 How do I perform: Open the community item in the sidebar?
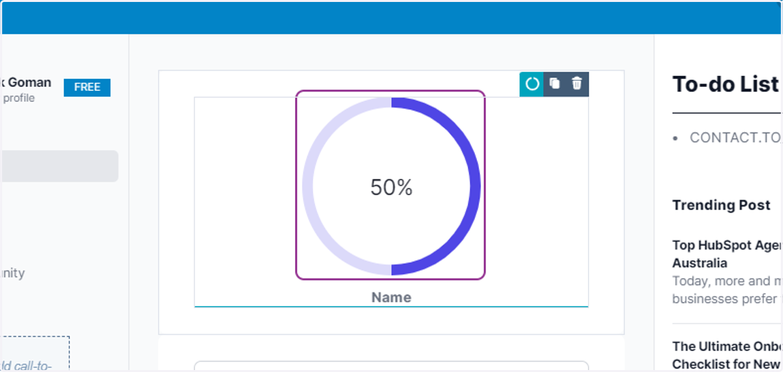(x=13, y=273)
